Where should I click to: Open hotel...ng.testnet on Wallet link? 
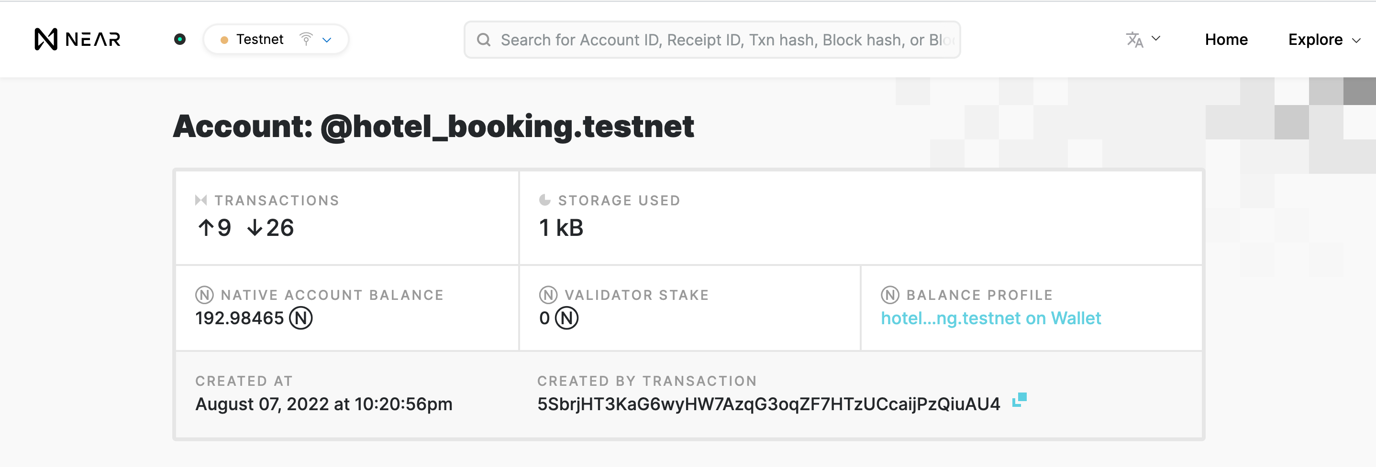[x=991, y=318]
